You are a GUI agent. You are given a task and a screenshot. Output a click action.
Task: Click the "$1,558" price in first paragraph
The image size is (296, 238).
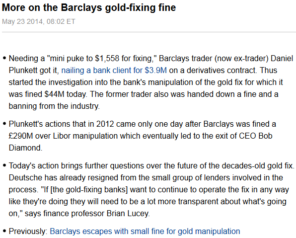pyautogui.click(x=107, y=58)
